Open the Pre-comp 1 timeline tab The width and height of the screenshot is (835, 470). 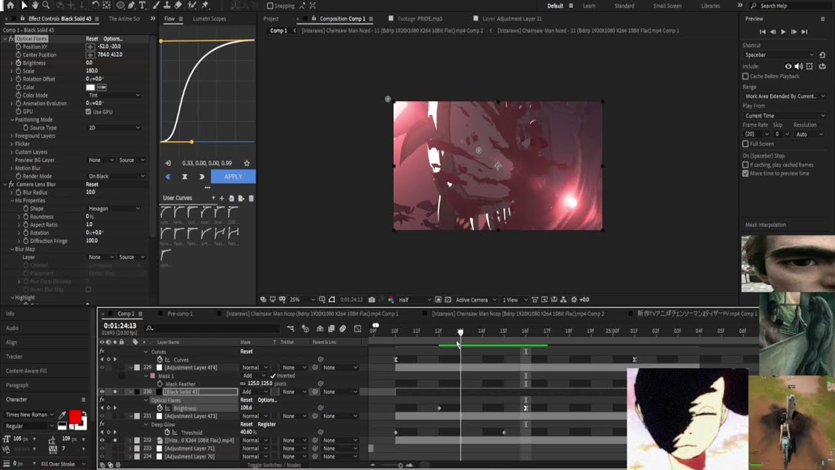pyautogui.click(x=180, y=314)
